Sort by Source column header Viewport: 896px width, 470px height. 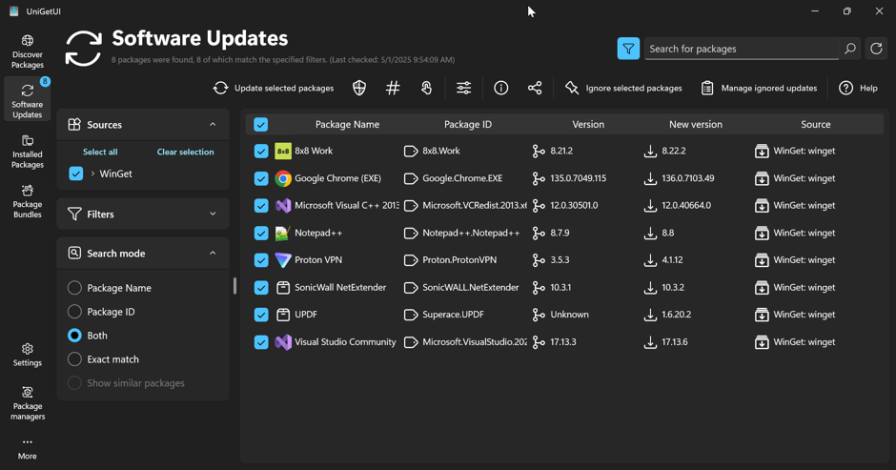(815, 125)
